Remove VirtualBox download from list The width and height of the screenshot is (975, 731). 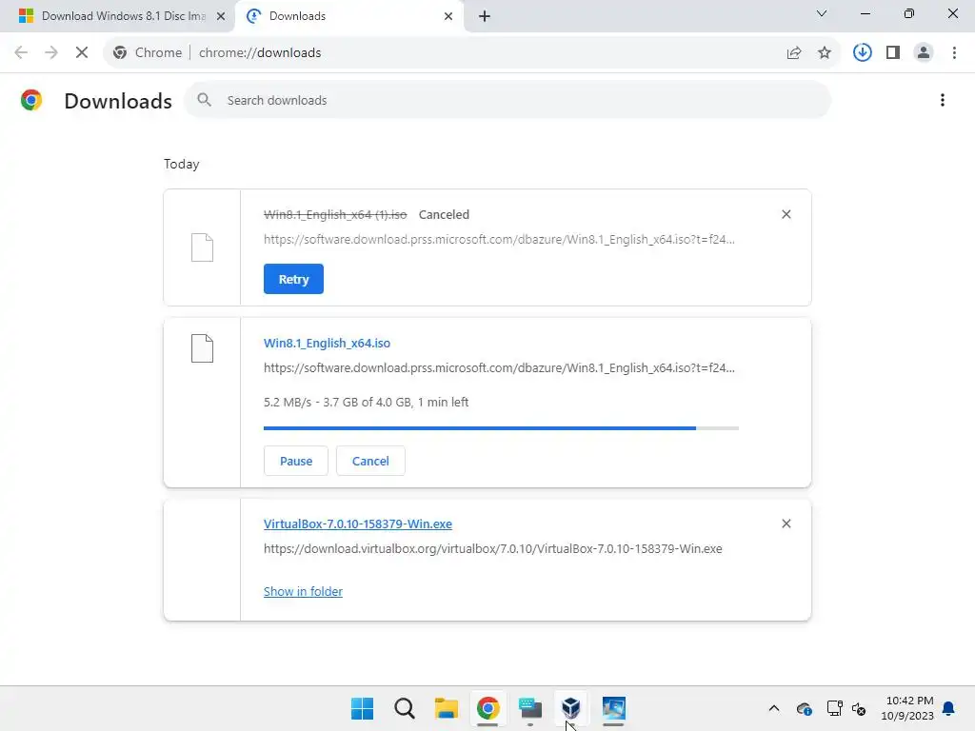(786, 524)
